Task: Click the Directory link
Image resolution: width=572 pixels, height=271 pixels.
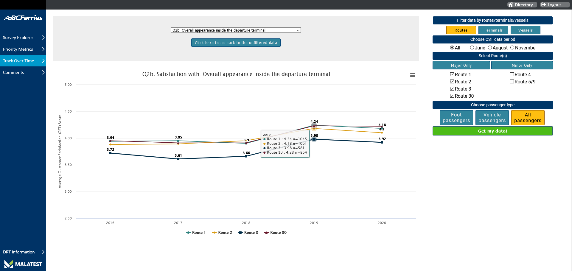Action: pos(522,5)
